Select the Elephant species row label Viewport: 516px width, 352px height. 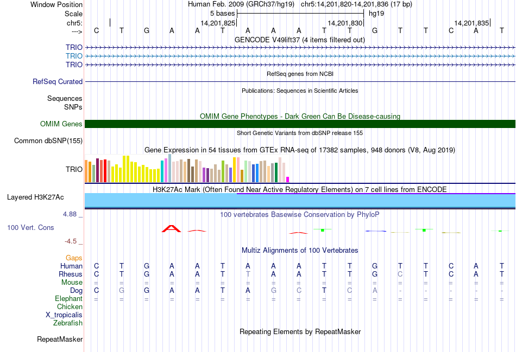(68, 298)
